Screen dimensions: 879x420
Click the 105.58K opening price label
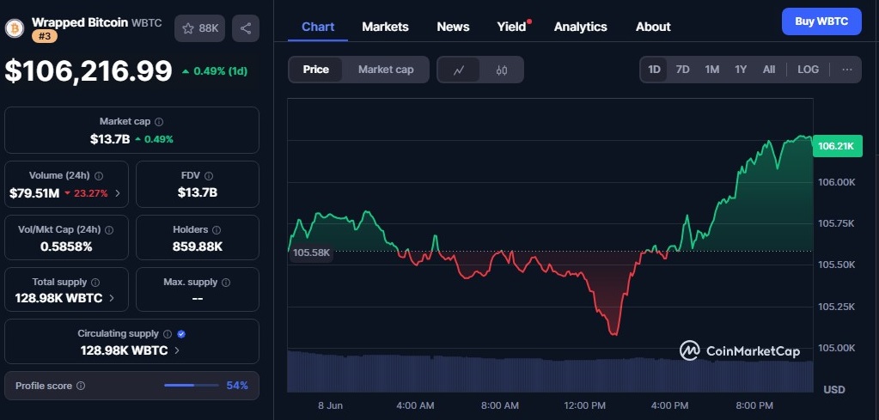312,253
